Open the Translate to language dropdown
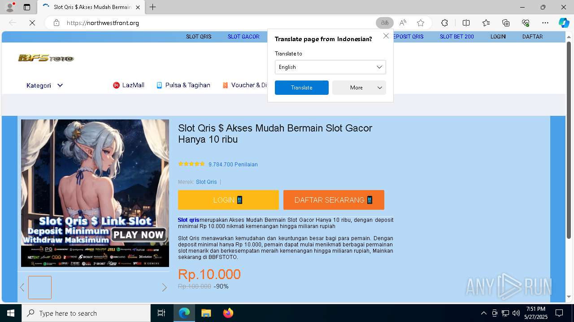This screenshot has height=322, width=574. 330,67
